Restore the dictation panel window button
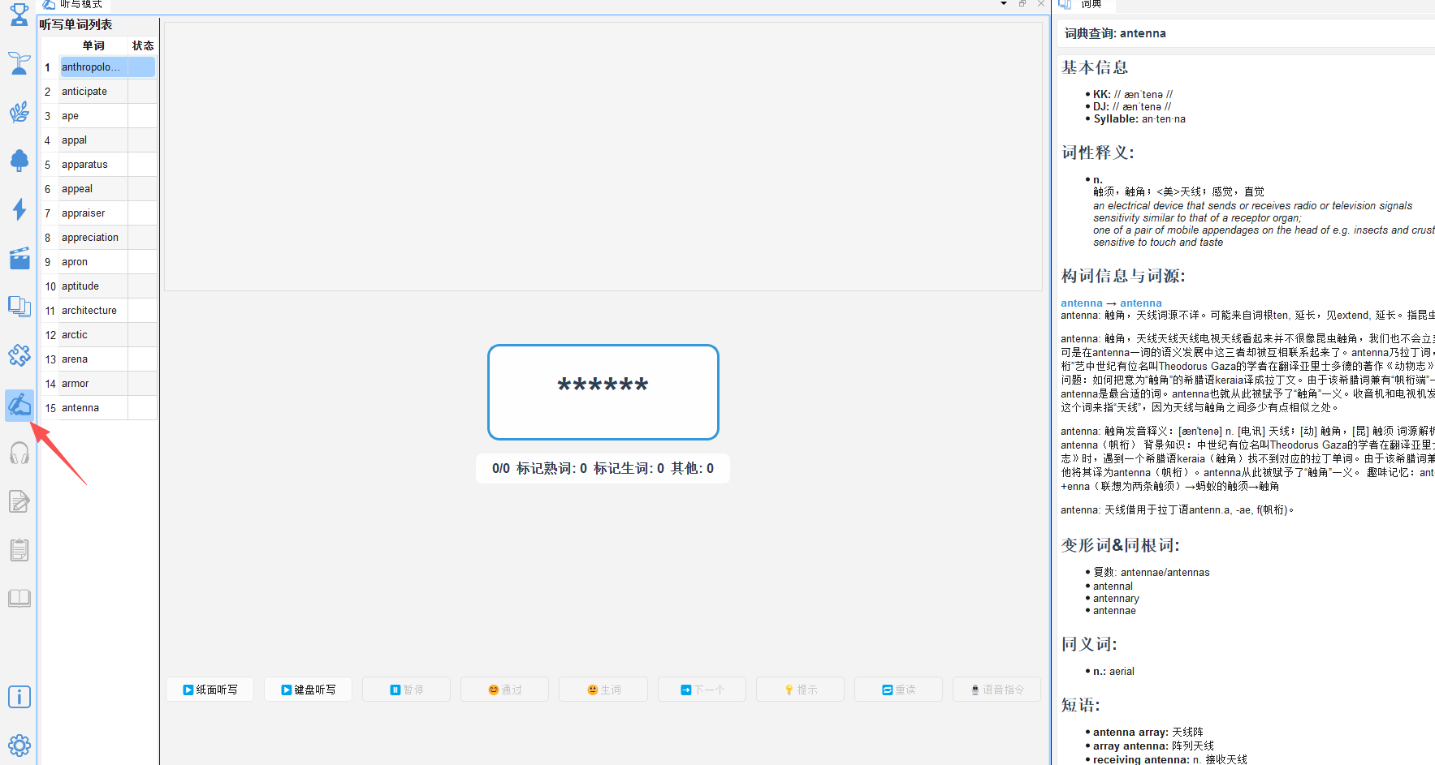1435x765 pixels. pos(1022,4)
